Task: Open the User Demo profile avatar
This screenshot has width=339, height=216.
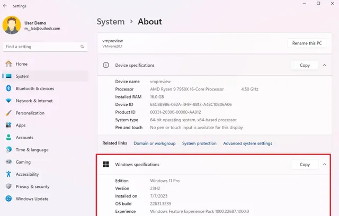Action: pyautogui.click(x=12, y=25)
